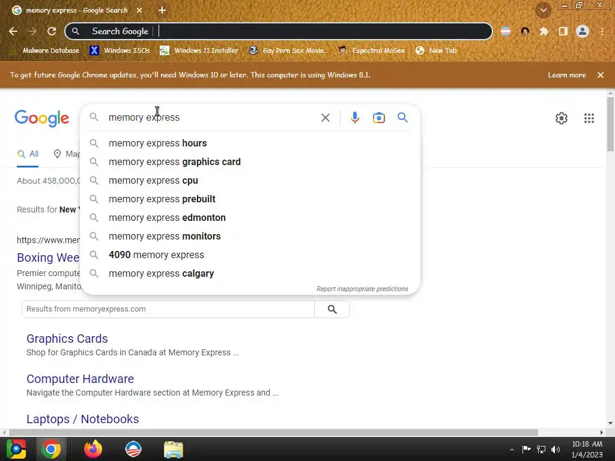This screenshot has height=461, width=615.
Task: Click Learn more in update banner
Action: (567, 75)
